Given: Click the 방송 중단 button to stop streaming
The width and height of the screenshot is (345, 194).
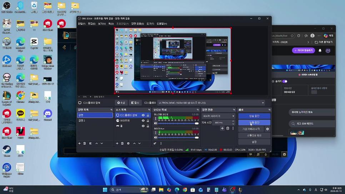Looking at the screenshot, I should click(254, 116).
